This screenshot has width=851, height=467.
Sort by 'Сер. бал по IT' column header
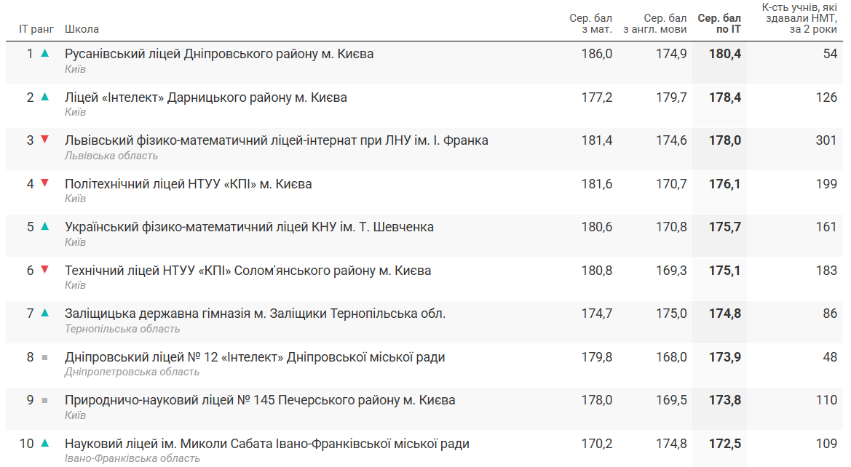(x=719, y=23)
